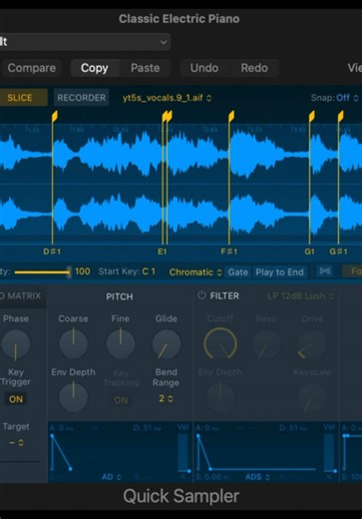Click the Compare button
362x519 pixels.
point(31,68)
